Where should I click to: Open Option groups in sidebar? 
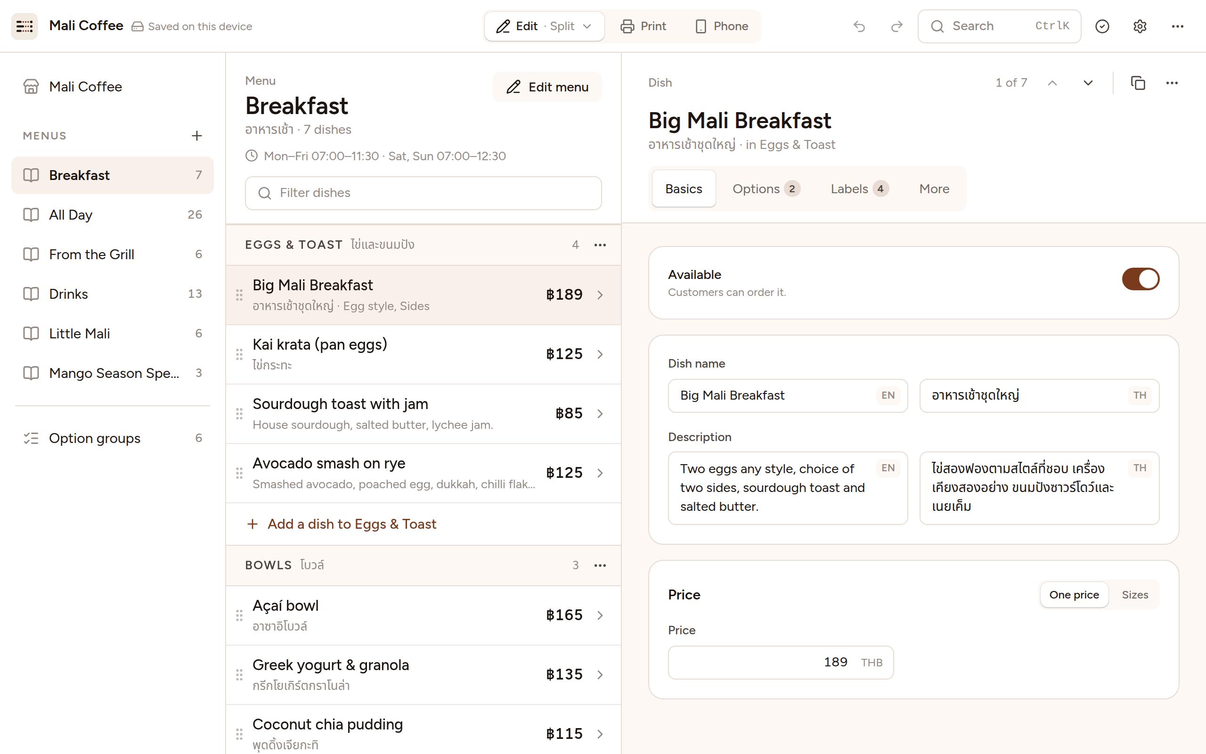point(113,438)
